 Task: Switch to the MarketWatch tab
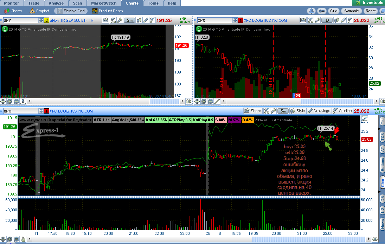pyautogui.click(x=104, y=3)
